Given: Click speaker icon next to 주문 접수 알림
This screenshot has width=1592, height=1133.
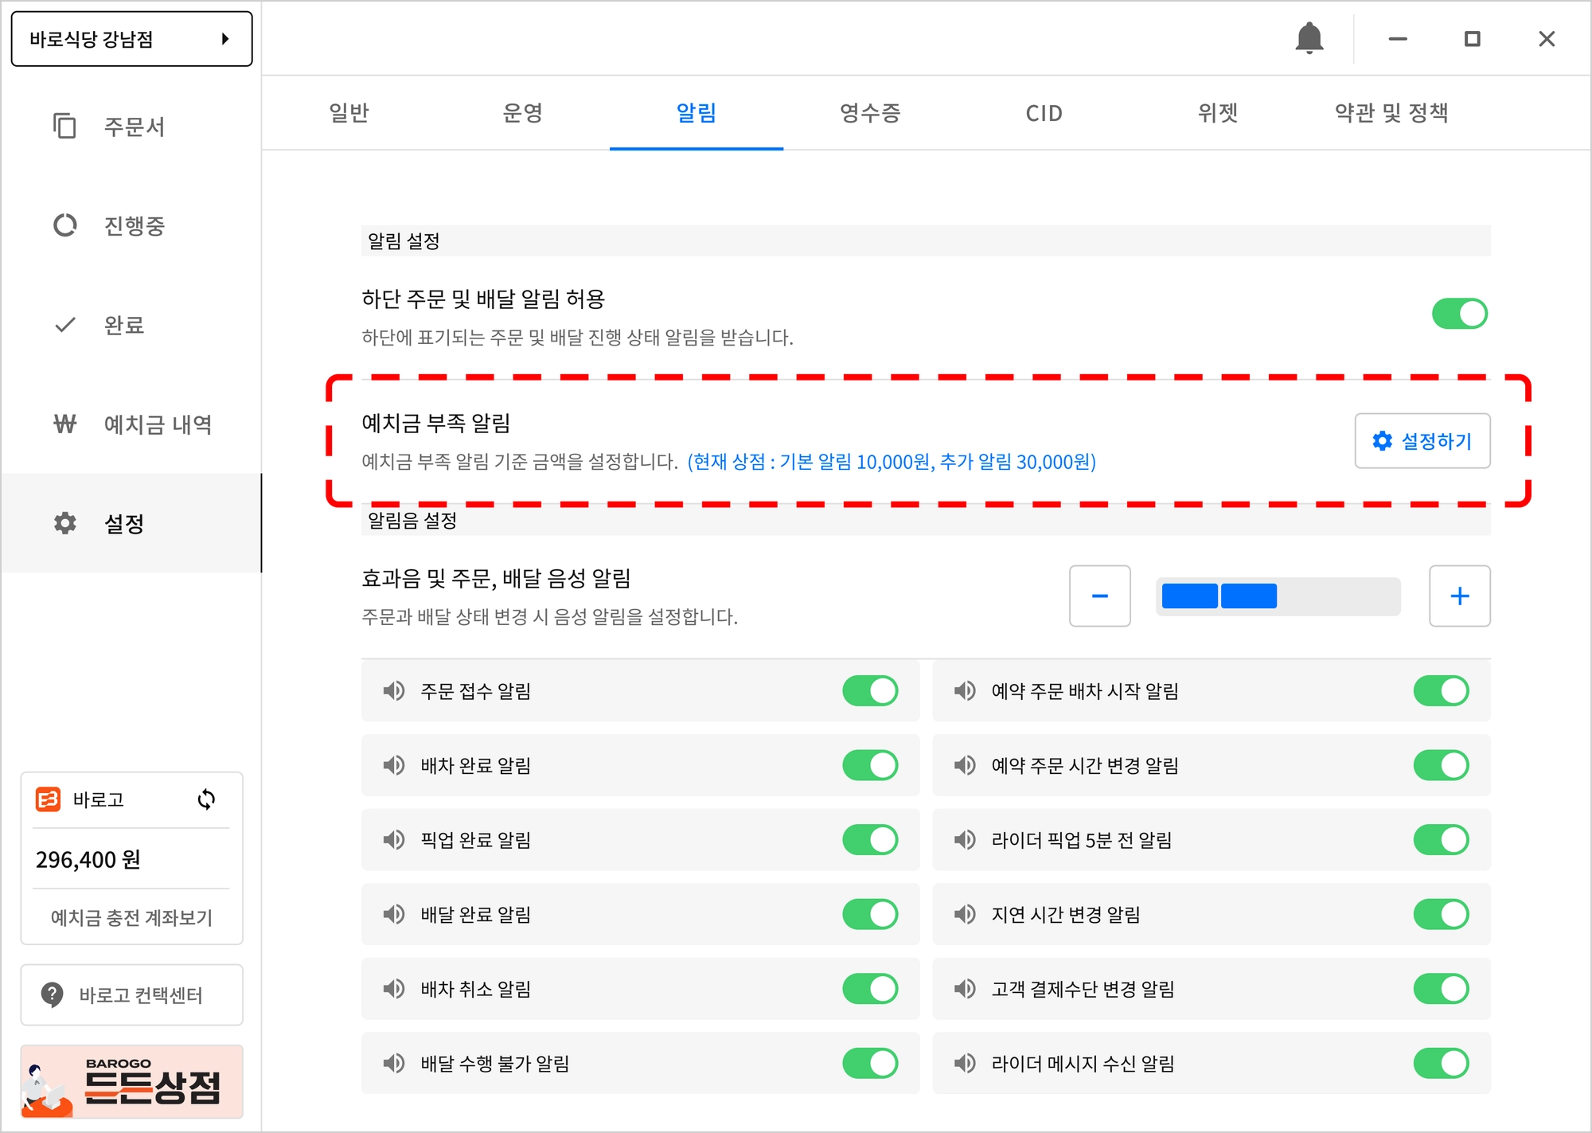Looking at the screenshot, I should (x=394, y=690).
